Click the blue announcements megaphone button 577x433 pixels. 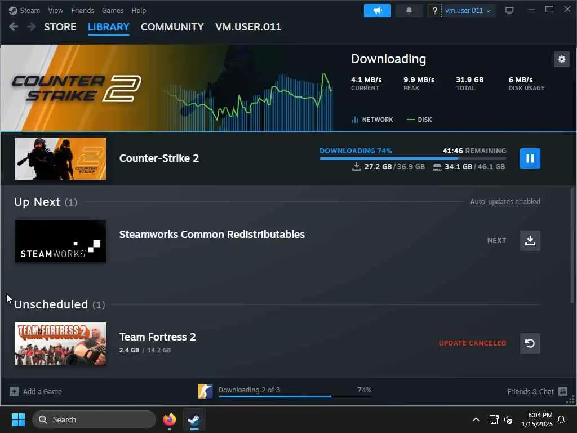pyautogui.click(x=377, y=11)
